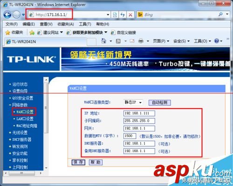Open the 安全(S) command menu
This screenshot has width=233, height=186.
pos(181,41)
